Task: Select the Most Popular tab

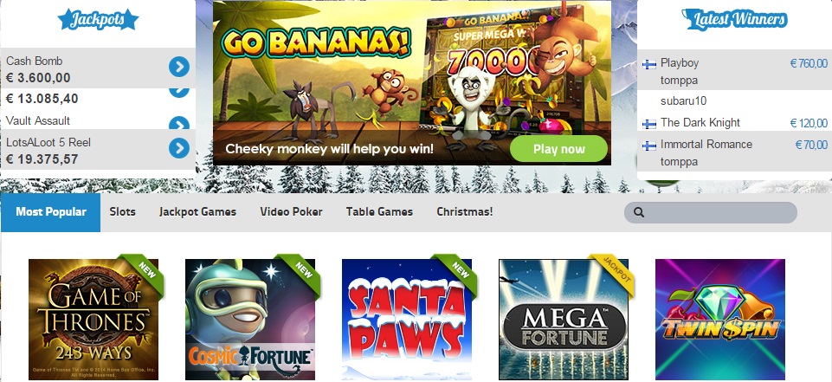Action: (x=50, y=212)
